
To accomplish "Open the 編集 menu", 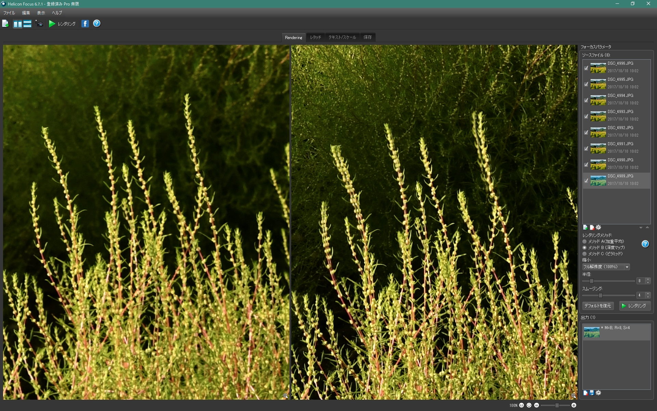I will coord(26,13).
